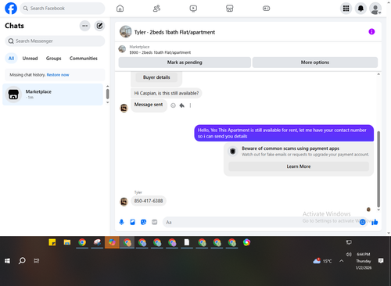This screenshot has width=391, height=286.
Task: Click the conversation vertical scrollbar
Action: 378,170
